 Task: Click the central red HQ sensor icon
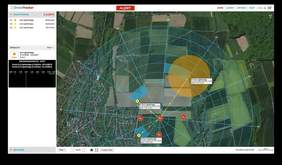[160, 118]
